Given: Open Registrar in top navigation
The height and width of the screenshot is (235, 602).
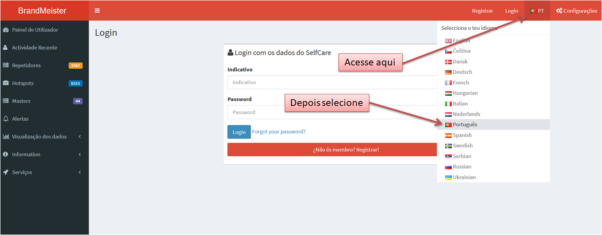Looking at the screenshot, I should point(482,11).
